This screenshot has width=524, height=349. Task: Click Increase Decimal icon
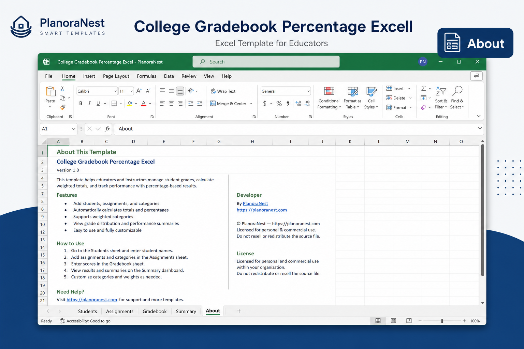pos(298,103)
